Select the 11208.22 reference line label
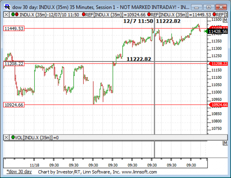231x178 pixels. pos(14,64)
